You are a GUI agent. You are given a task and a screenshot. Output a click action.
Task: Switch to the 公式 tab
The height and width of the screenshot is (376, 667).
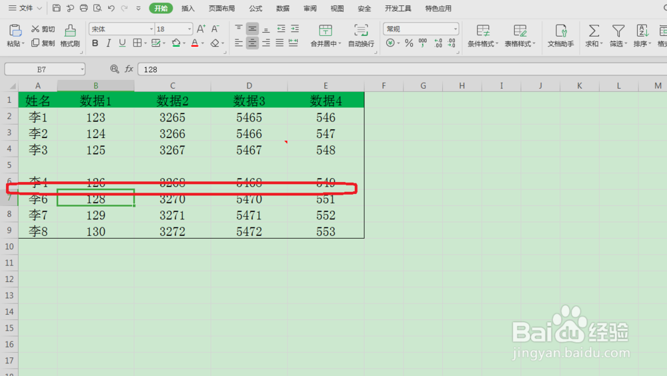click(x=255, y=8)
